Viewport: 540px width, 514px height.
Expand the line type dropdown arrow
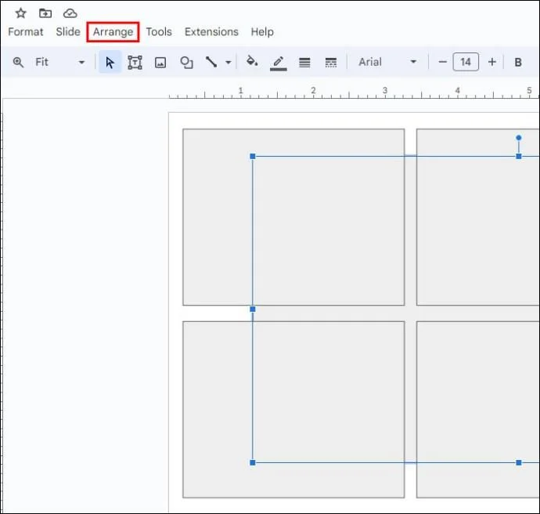228,63
